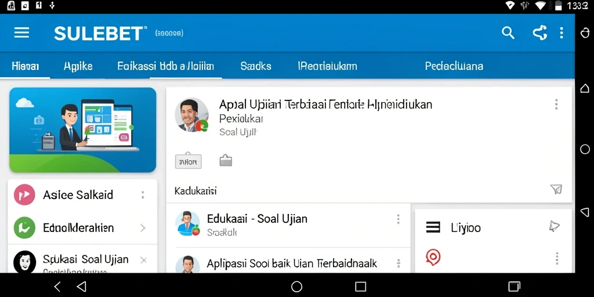Viewport: 594px width, 297px height.
Task: Open Aplipasii Sool baik Uian Tierbaidnaalk entry
Action: (x=292, y=263)
